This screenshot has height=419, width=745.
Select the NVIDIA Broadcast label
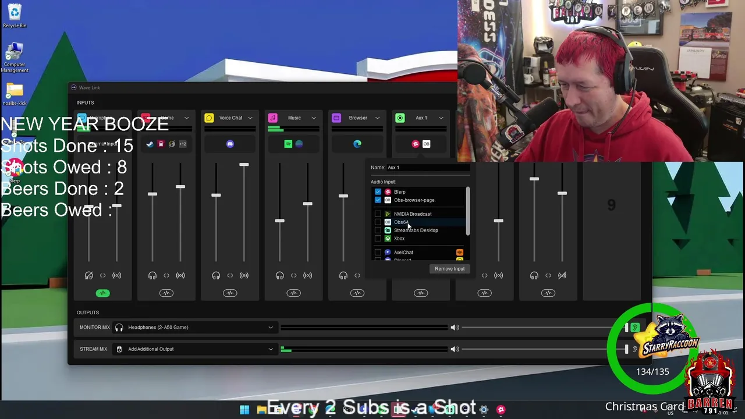tap(413, 214)
